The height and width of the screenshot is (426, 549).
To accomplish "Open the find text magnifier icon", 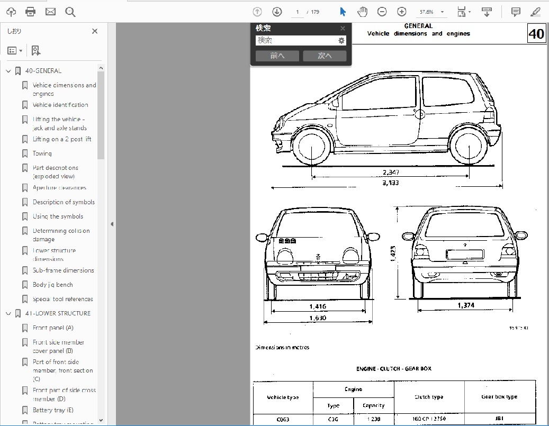I will [70, 12].
